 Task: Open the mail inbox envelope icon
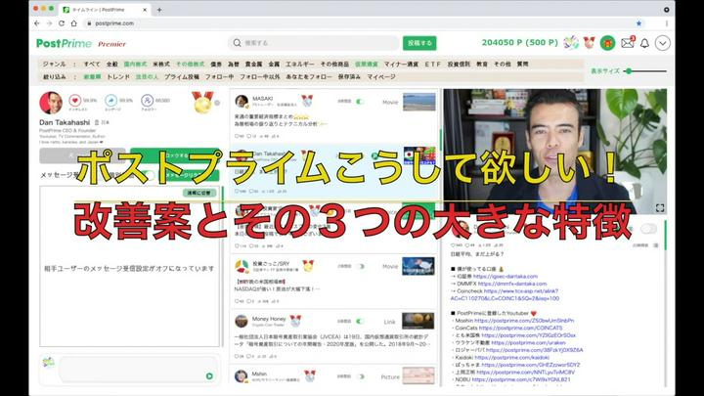tap(627, 43)
